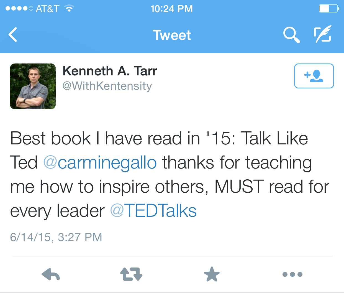Tap the Wi-Fi signal icon

click(x=69, y=9)
